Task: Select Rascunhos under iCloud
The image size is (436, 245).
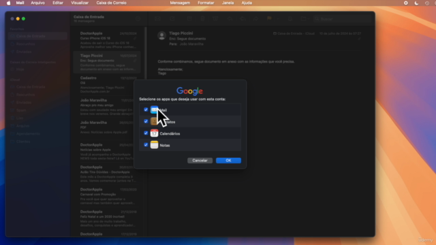Action: coord(38,95)
